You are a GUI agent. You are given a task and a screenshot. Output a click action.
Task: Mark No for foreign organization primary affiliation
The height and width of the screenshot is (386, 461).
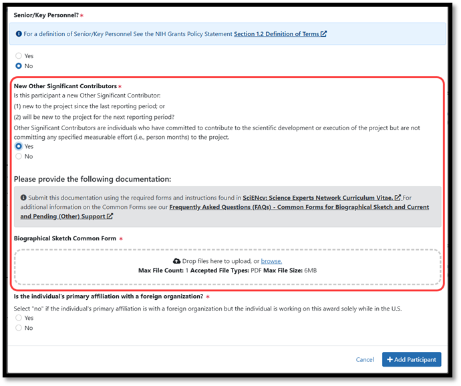(x=19, y=328)
